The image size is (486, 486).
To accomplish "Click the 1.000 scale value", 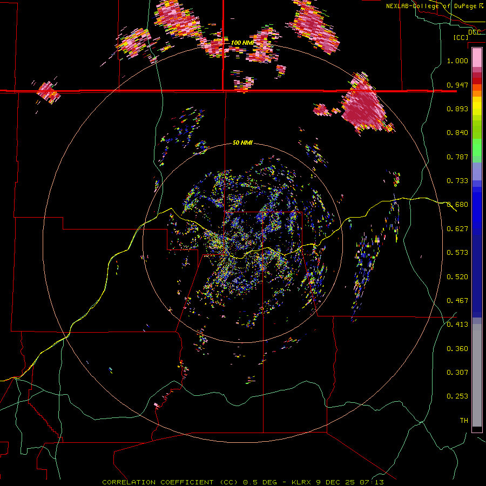I will tap(457, 60).
